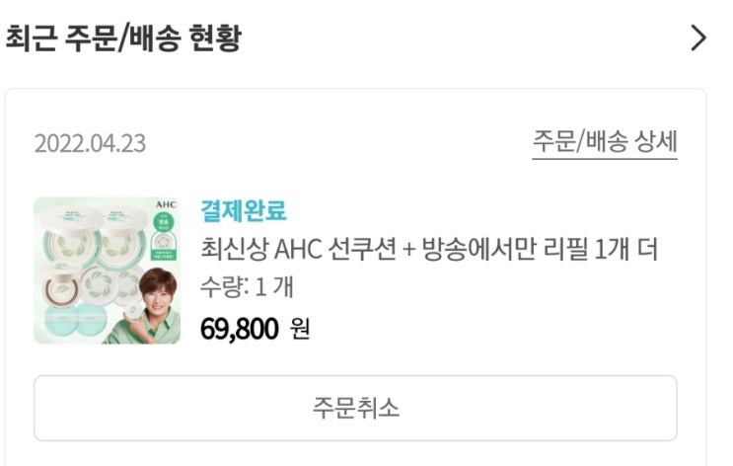
Task: Open the 주문/배송 상세 link
Action: pos(605,142)
